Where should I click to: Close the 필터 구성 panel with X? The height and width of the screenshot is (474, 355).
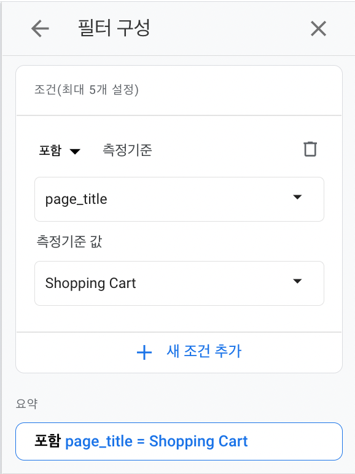click(318, 29)
